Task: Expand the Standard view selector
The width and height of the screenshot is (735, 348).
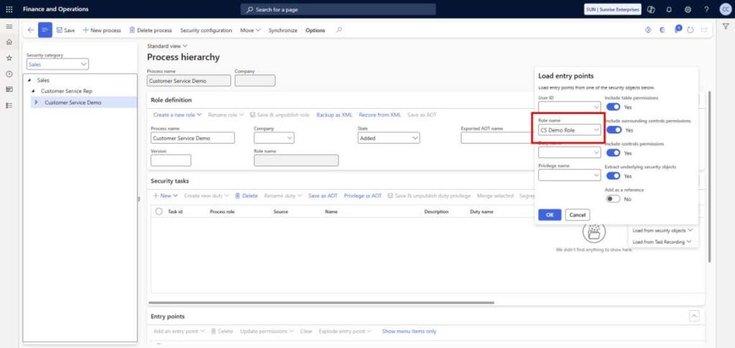Action: [x=167, y=46]
